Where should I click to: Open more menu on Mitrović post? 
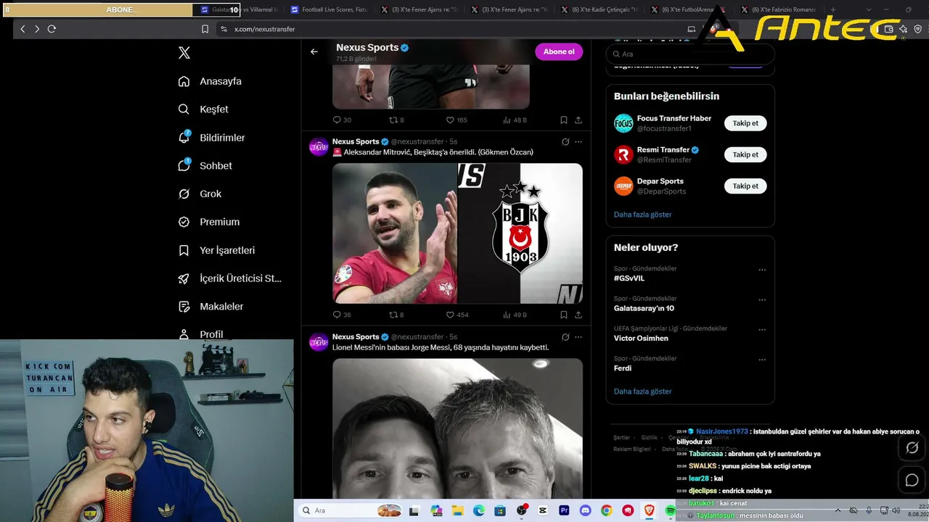point(578,142)
